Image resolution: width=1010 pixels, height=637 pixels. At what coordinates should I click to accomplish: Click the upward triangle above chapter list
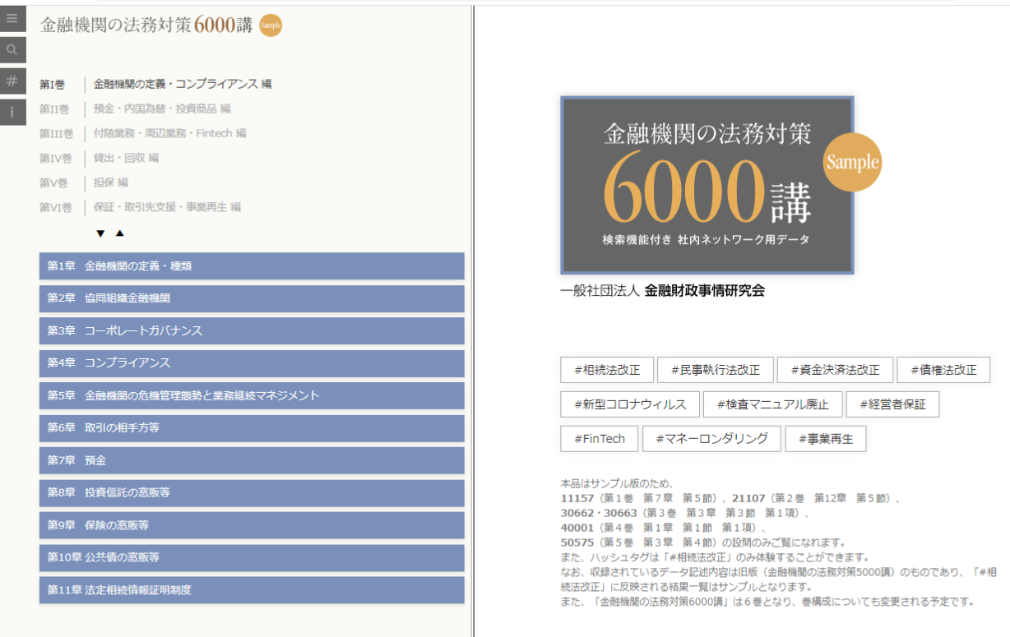click(119, 233)
